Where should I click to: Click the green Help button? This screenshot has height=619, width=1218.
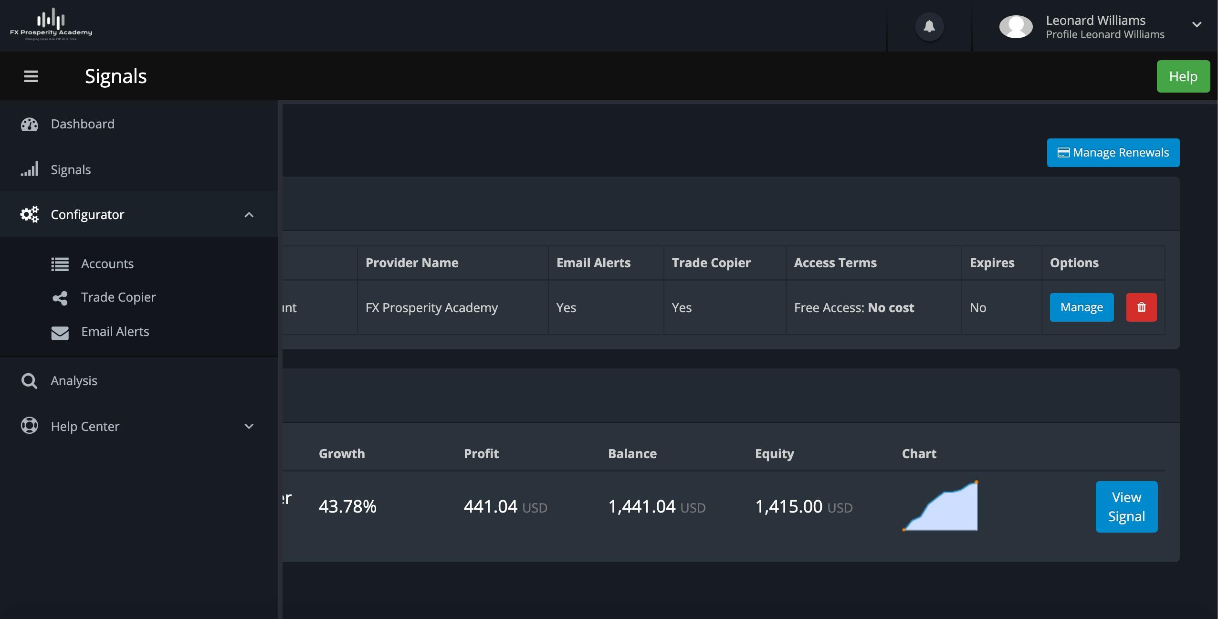tap(1183, 76)
